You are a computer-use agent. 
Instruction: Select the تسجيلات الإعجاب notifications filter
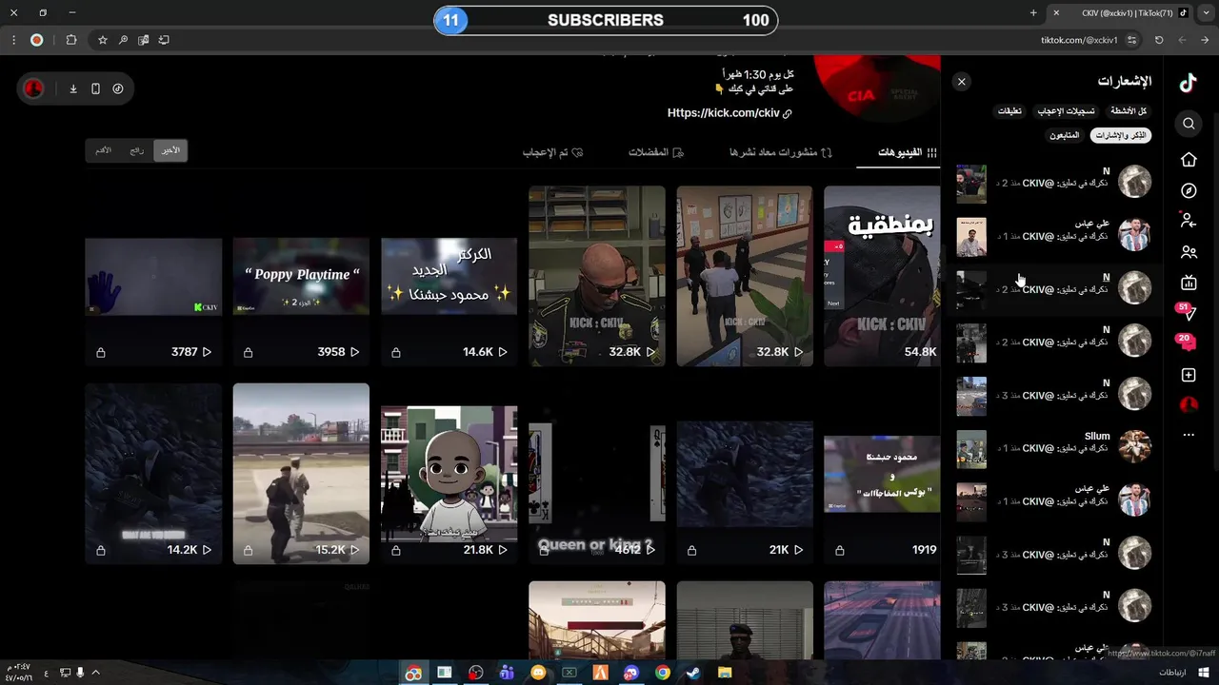[1066, 111]
